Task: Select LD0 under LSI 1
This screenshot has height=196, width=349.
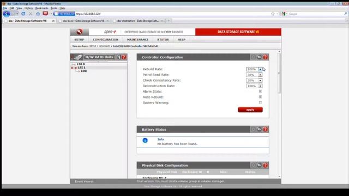Action: tap(83, 71)
